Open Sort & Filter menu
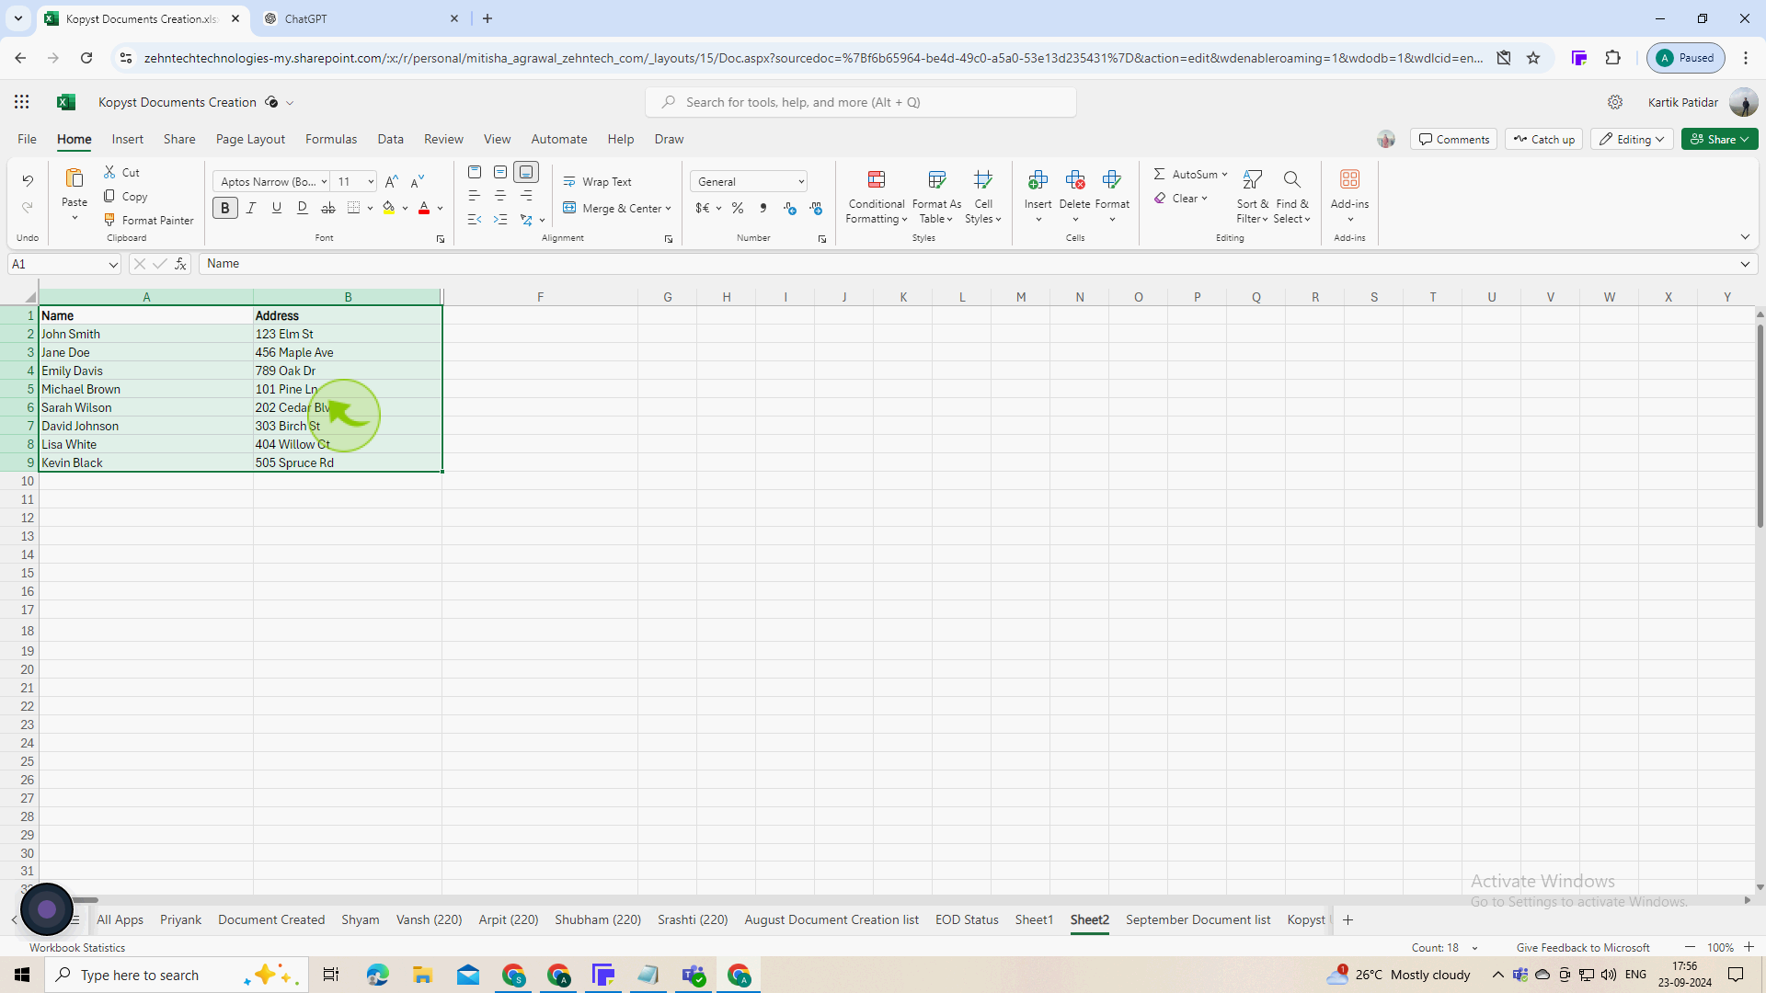 (1252, 197)
